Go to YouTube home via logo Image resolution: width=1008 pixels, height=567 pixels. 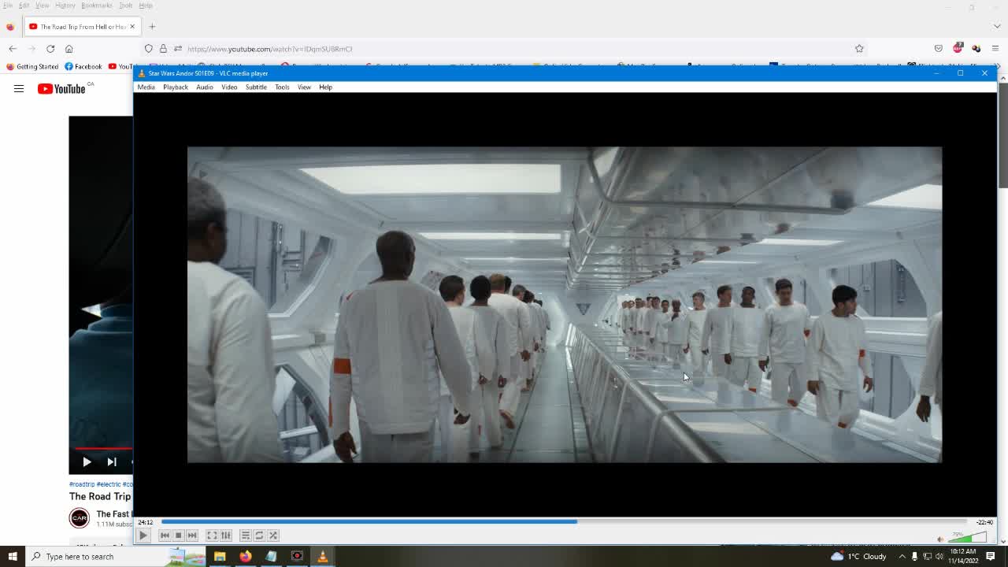[x=61, y=89]
